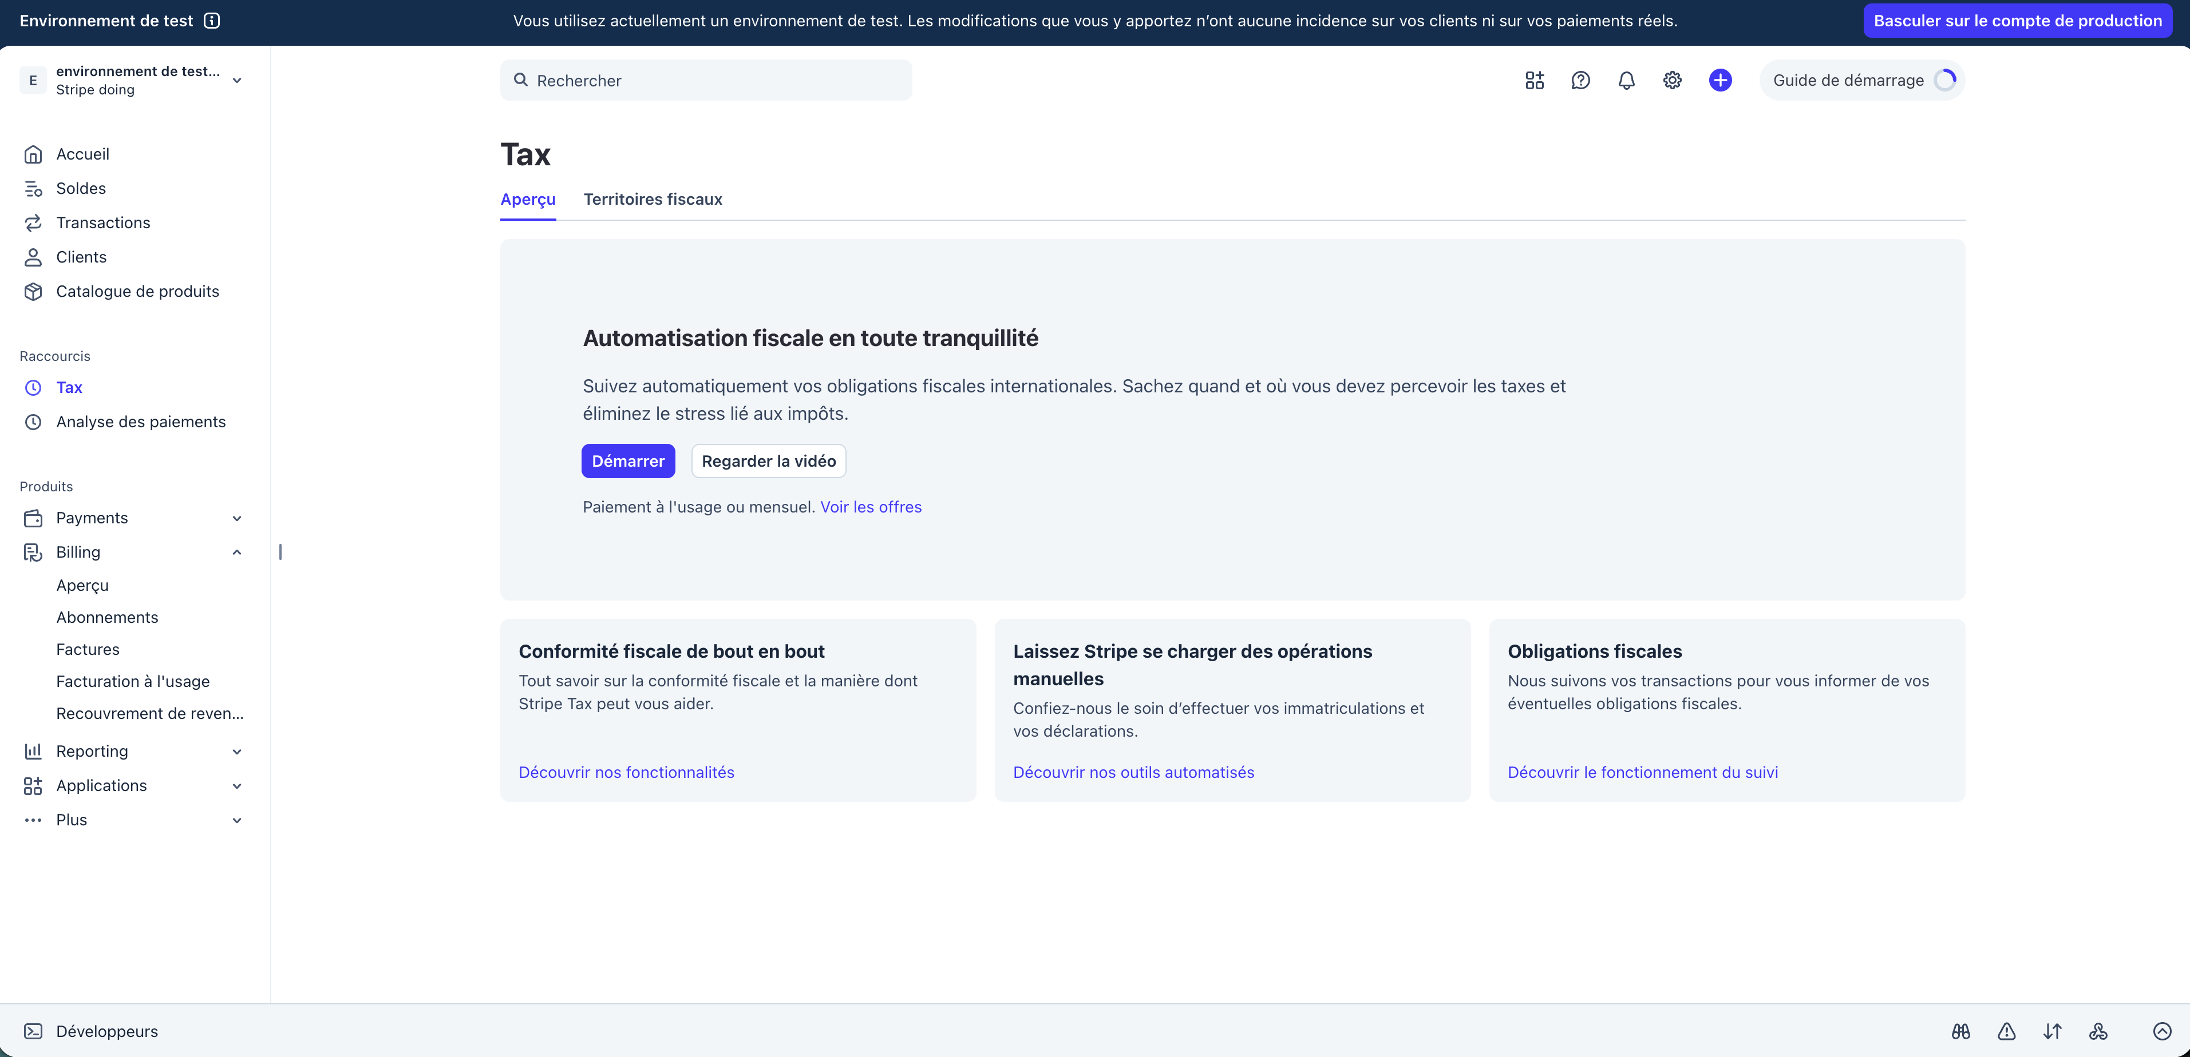This screenshot has height=1057, width=2190.
Task: Open Factures under Billing
Action: click(88, 649)
